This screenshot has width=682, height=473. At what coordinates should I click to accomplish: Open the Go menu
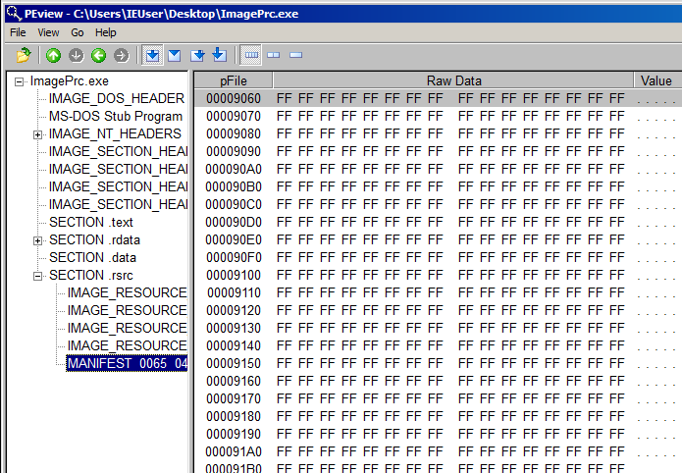click(77, 32)
